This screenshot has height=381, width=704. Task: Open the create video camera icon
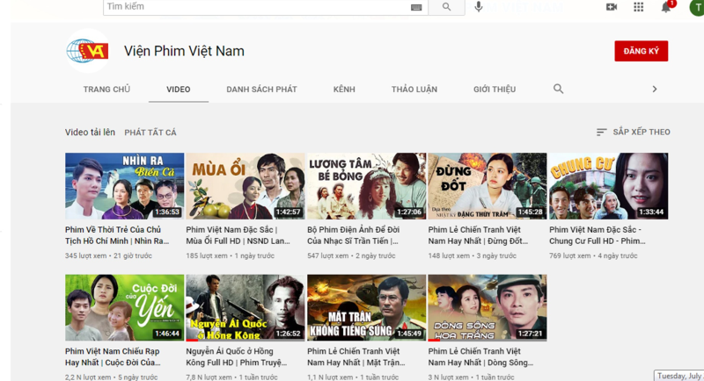click(x=612, y=7)
